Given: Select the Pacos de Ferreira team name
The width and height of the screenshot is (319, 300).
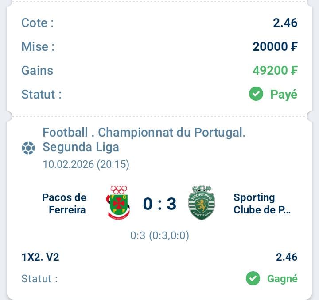Looking at the screenshot, I should coord(65,203).
